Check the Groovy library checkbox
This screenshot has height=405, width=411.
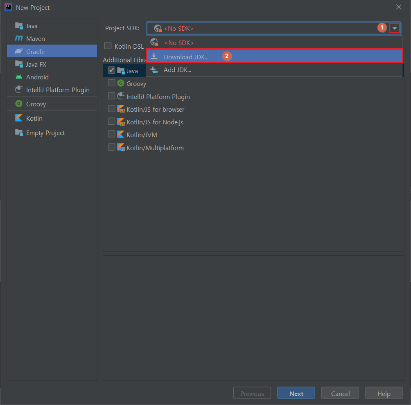pos(112,83)
